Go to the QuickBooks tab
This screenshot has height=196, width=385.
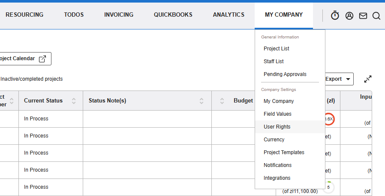tap(173, 15)
